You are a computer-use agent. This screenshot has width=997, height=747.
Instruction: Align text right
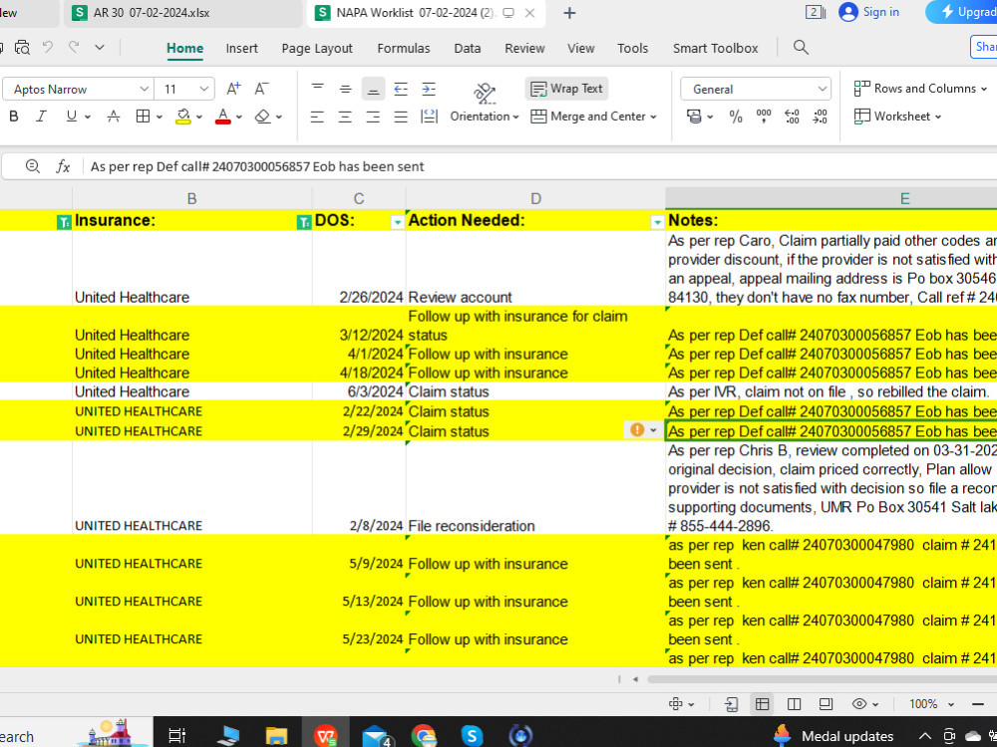[373, 117]
